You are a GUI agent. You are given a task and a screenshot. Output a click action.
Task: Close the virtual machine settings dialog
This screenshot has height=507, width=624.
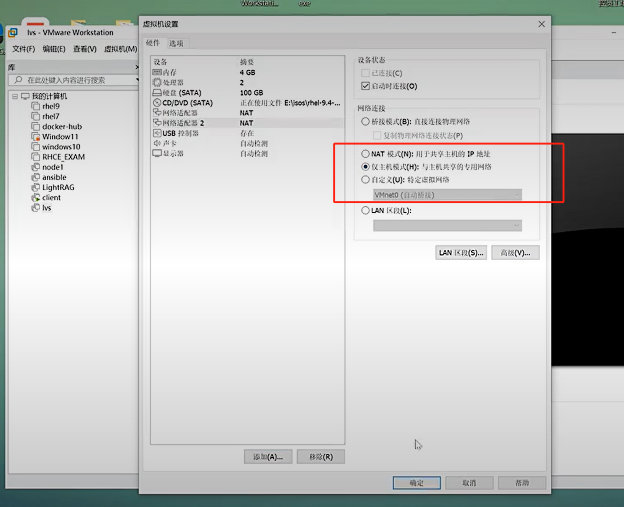pos(541,24)
